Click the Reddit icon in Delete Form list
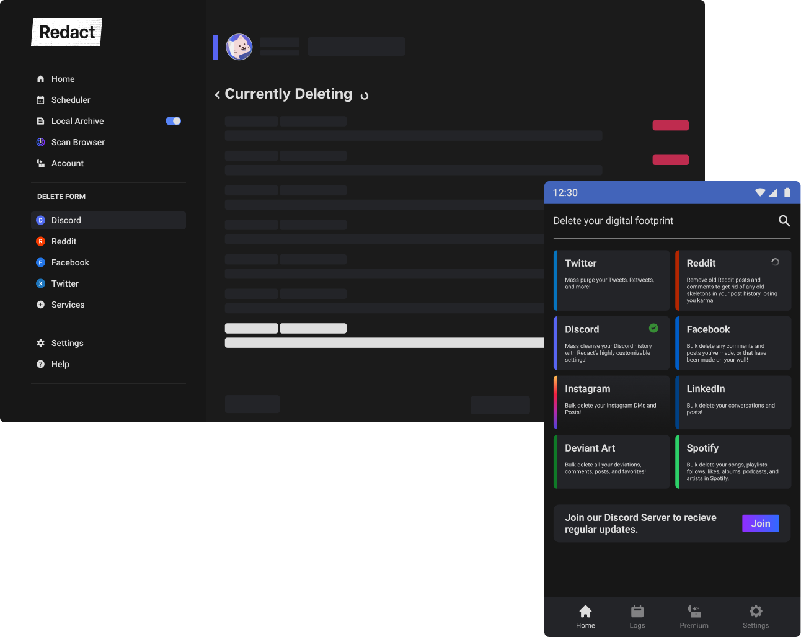 (x=40, y=241)
